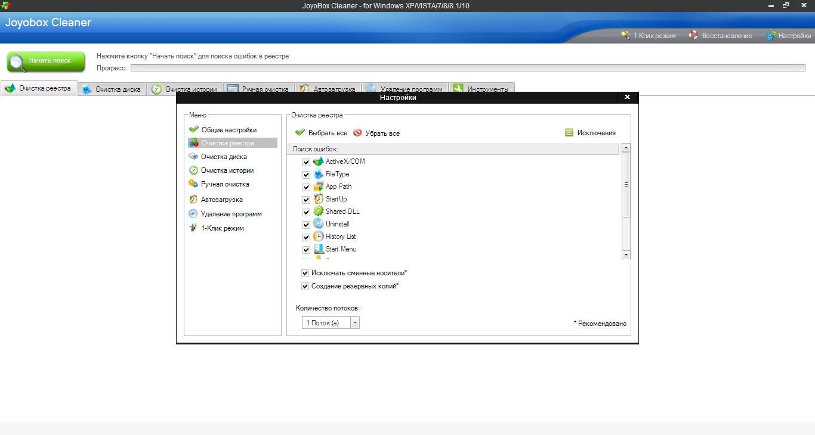The image size is (815, 435).
Task: Click the Автозагрузка icon in settings menu
Action: pyautogui.click(x=193, y=200)
